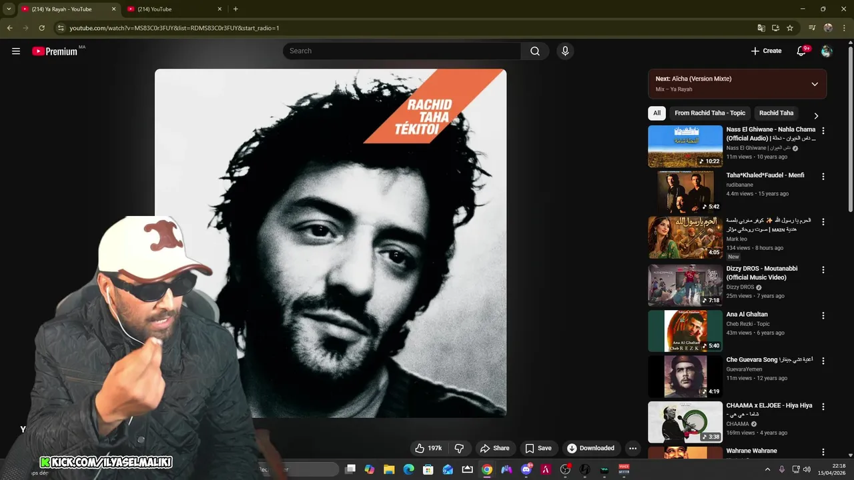
Task: Go to YouTube Premium home logo
Action: 55,51
